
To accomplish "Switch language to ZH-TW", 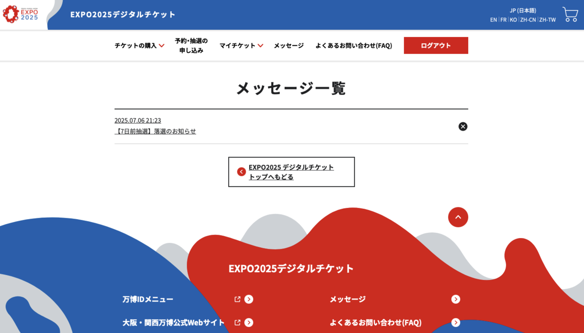I will (x=547, y=20).
